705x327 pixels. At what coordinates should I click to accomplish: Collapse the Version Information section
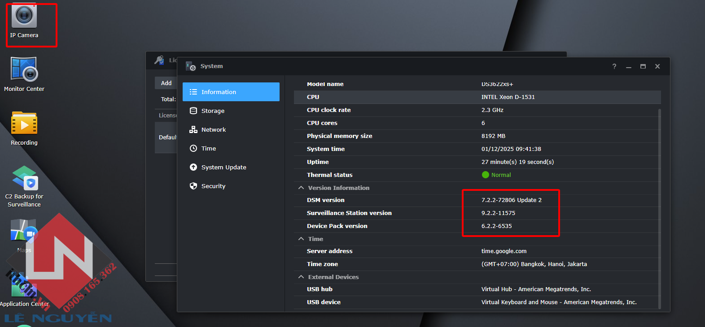pos(301,188)
